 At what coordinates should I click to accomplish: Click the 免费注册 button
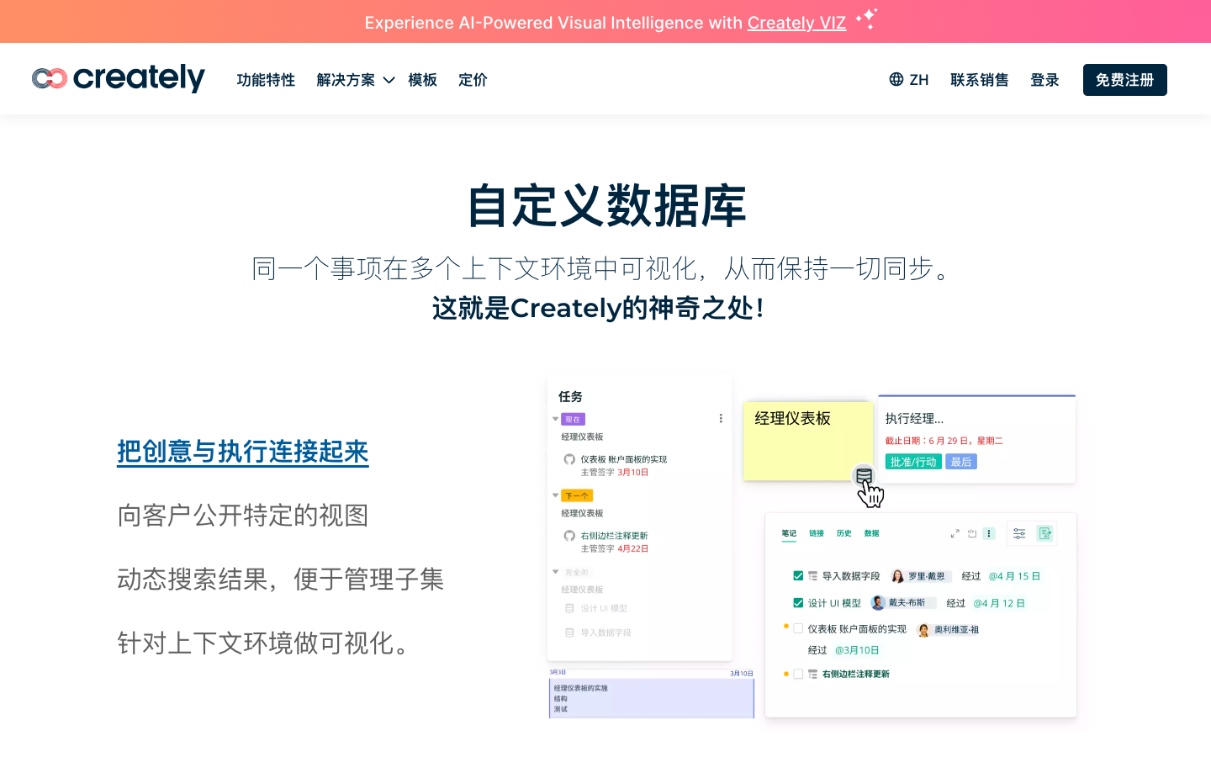(1124, 79)
